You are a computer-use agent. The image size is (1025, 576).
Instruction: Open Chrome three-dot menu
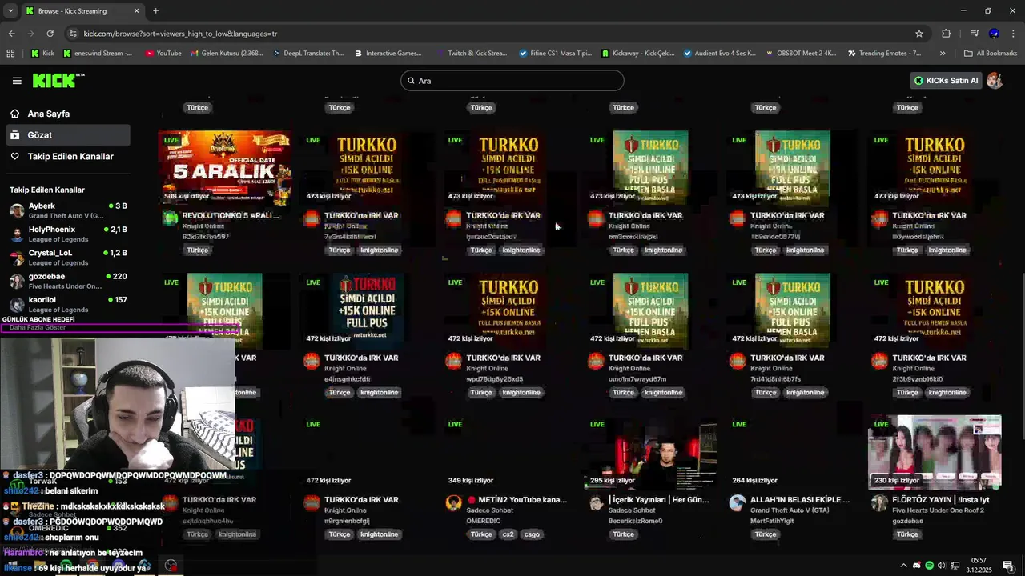click(1013, 34)
